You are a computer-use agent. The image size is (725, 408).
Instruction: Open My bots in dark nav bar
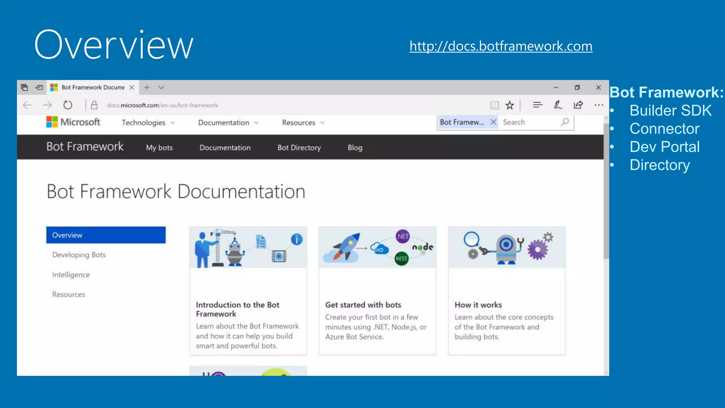(159, 148)
